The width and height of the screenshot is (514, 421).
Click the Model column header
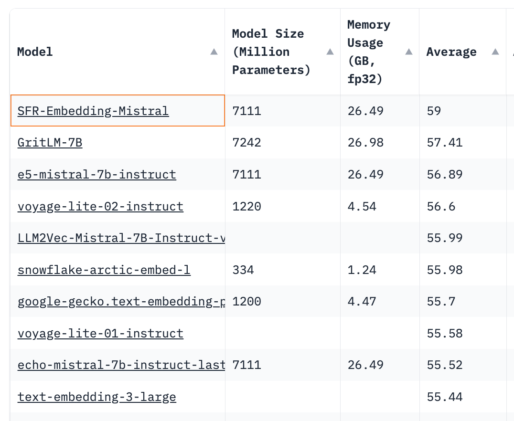[34, 53]
